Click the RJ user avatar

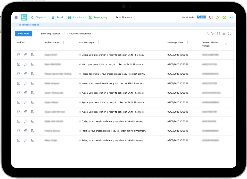pos(231,17)
